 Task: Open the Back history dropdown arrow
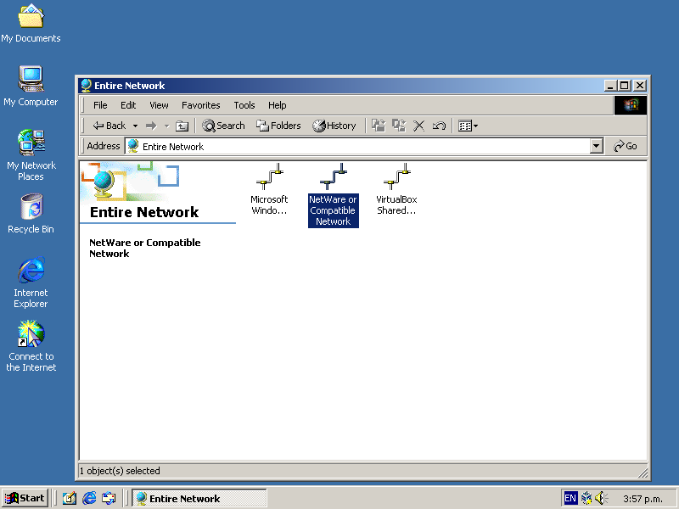[x=135, y=126]
